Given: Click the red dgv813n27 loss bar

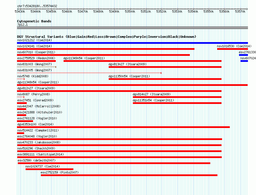Looking at the screenshot, I should 165,67.
